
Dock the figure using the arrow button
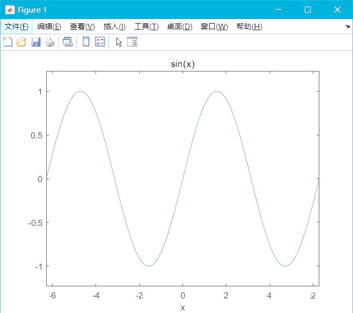[x=347, y=26]
